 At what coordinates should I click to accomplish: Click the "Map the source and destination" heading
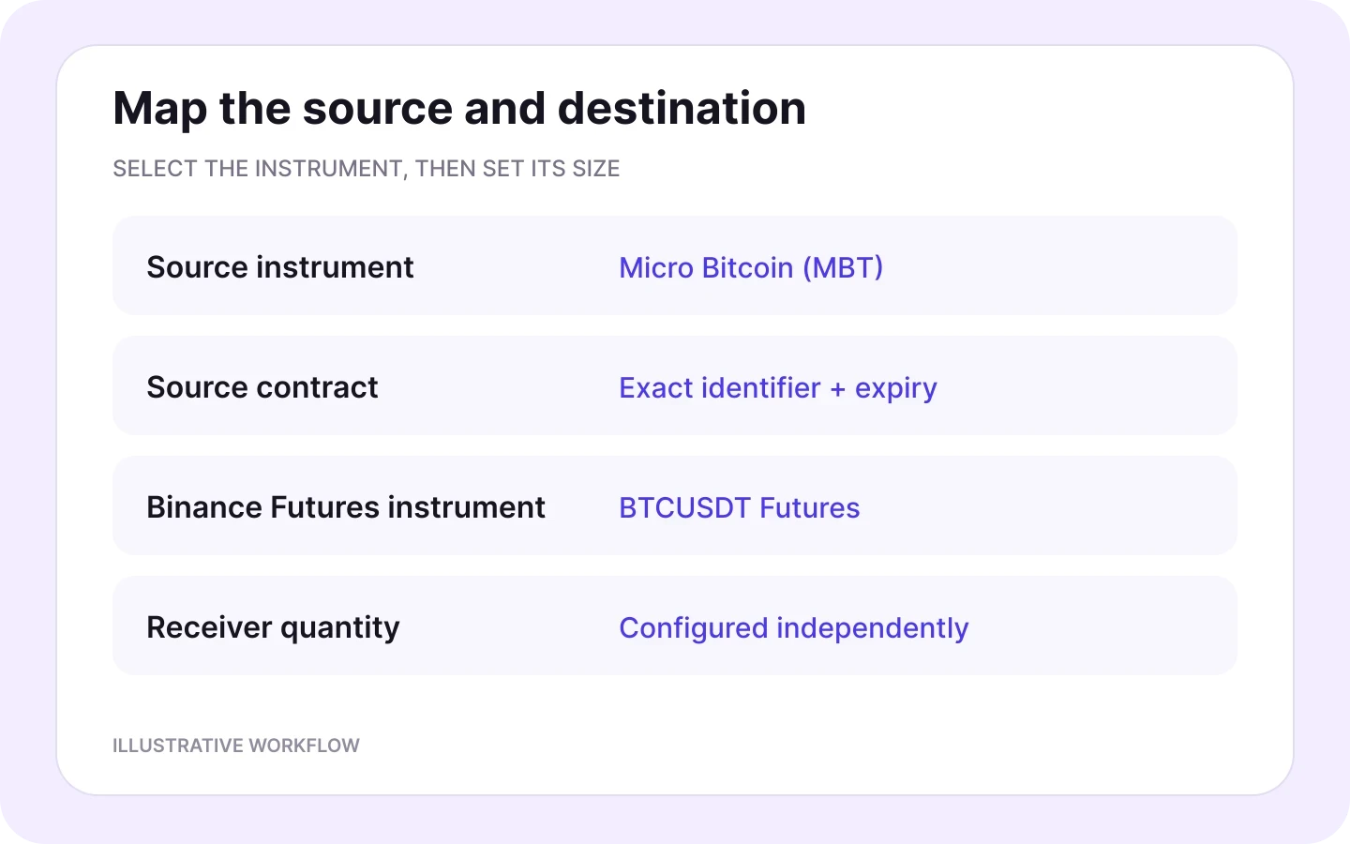[x=459, y=109]
